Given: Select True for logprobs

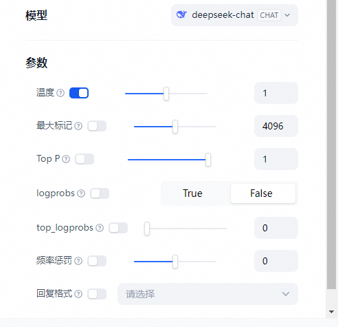Looking at the screenshot, I should (x=192, y=193).
